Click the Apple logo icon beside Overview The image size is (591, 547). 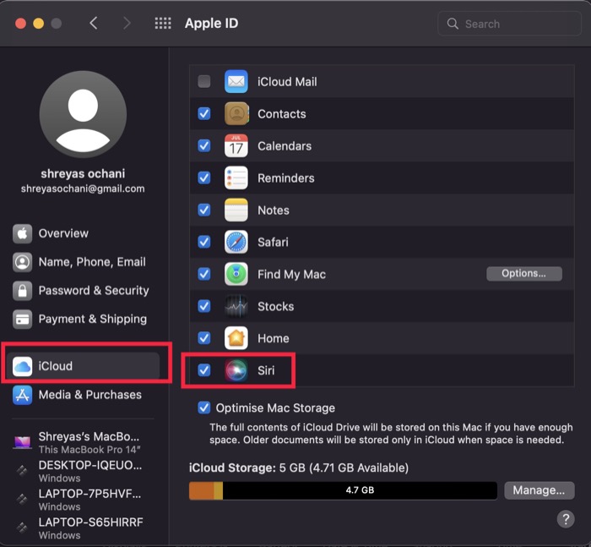[x=22, y=233]
